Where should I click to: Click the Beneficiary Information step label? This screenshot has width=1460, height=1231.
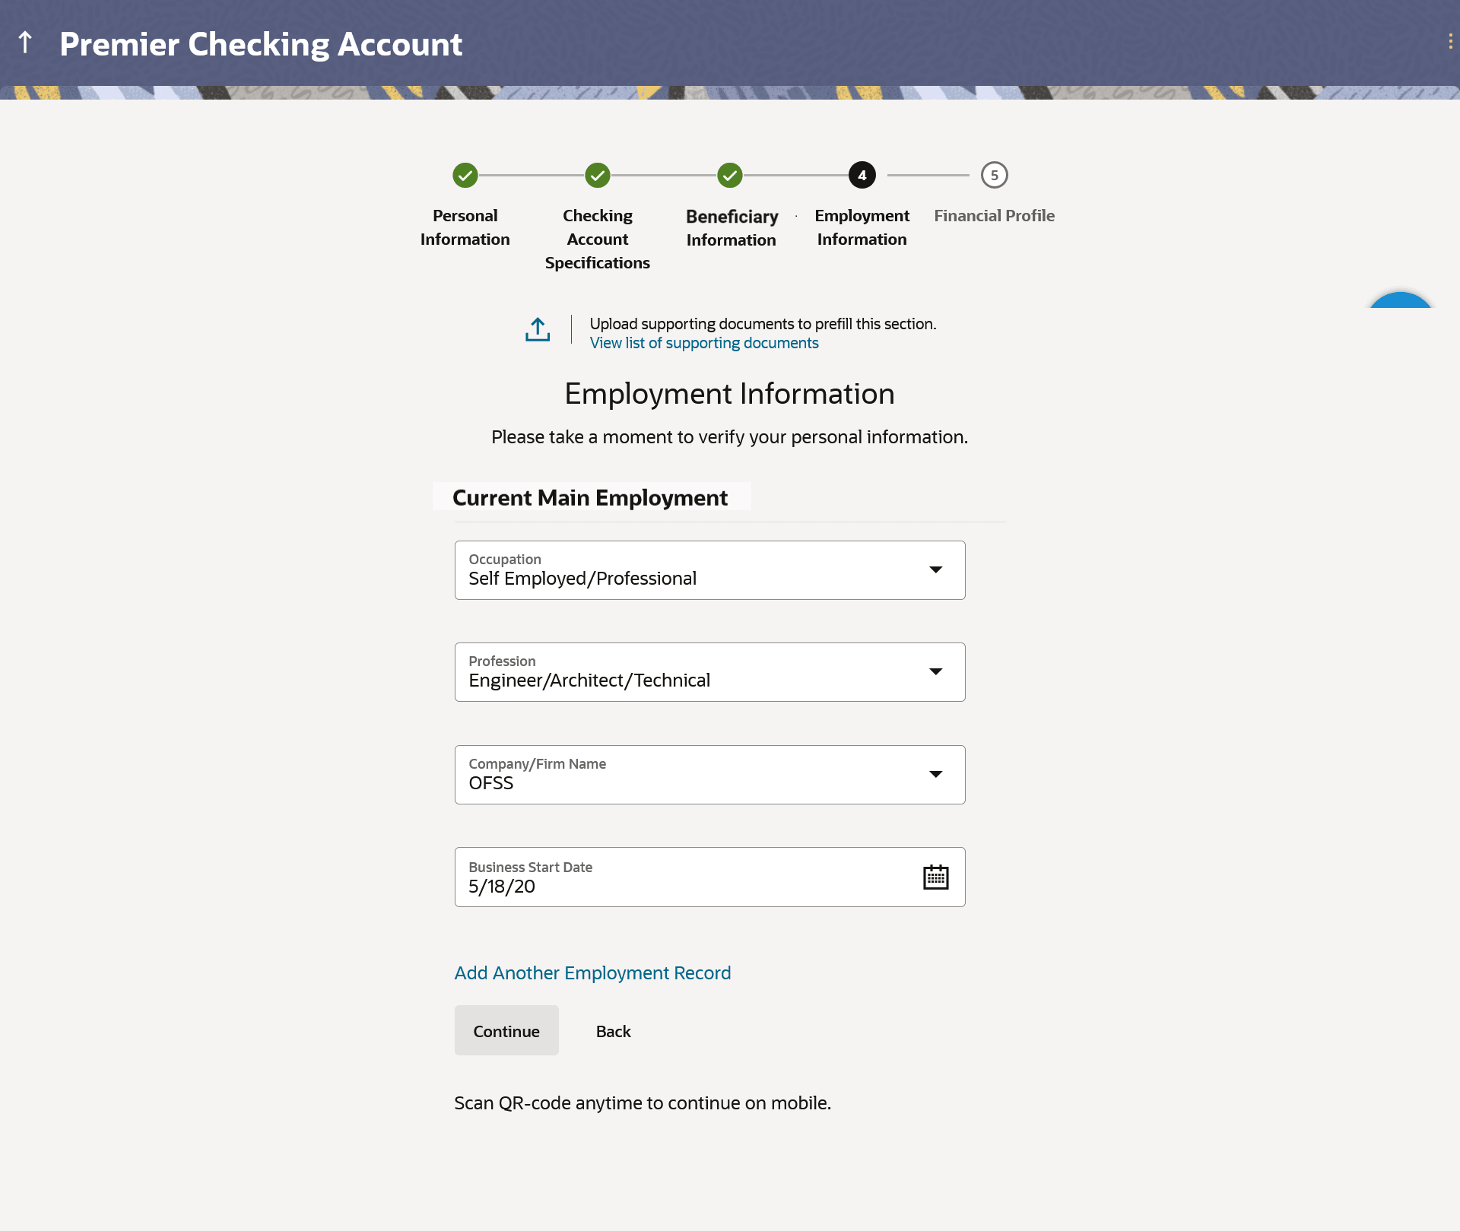[732, 228]
